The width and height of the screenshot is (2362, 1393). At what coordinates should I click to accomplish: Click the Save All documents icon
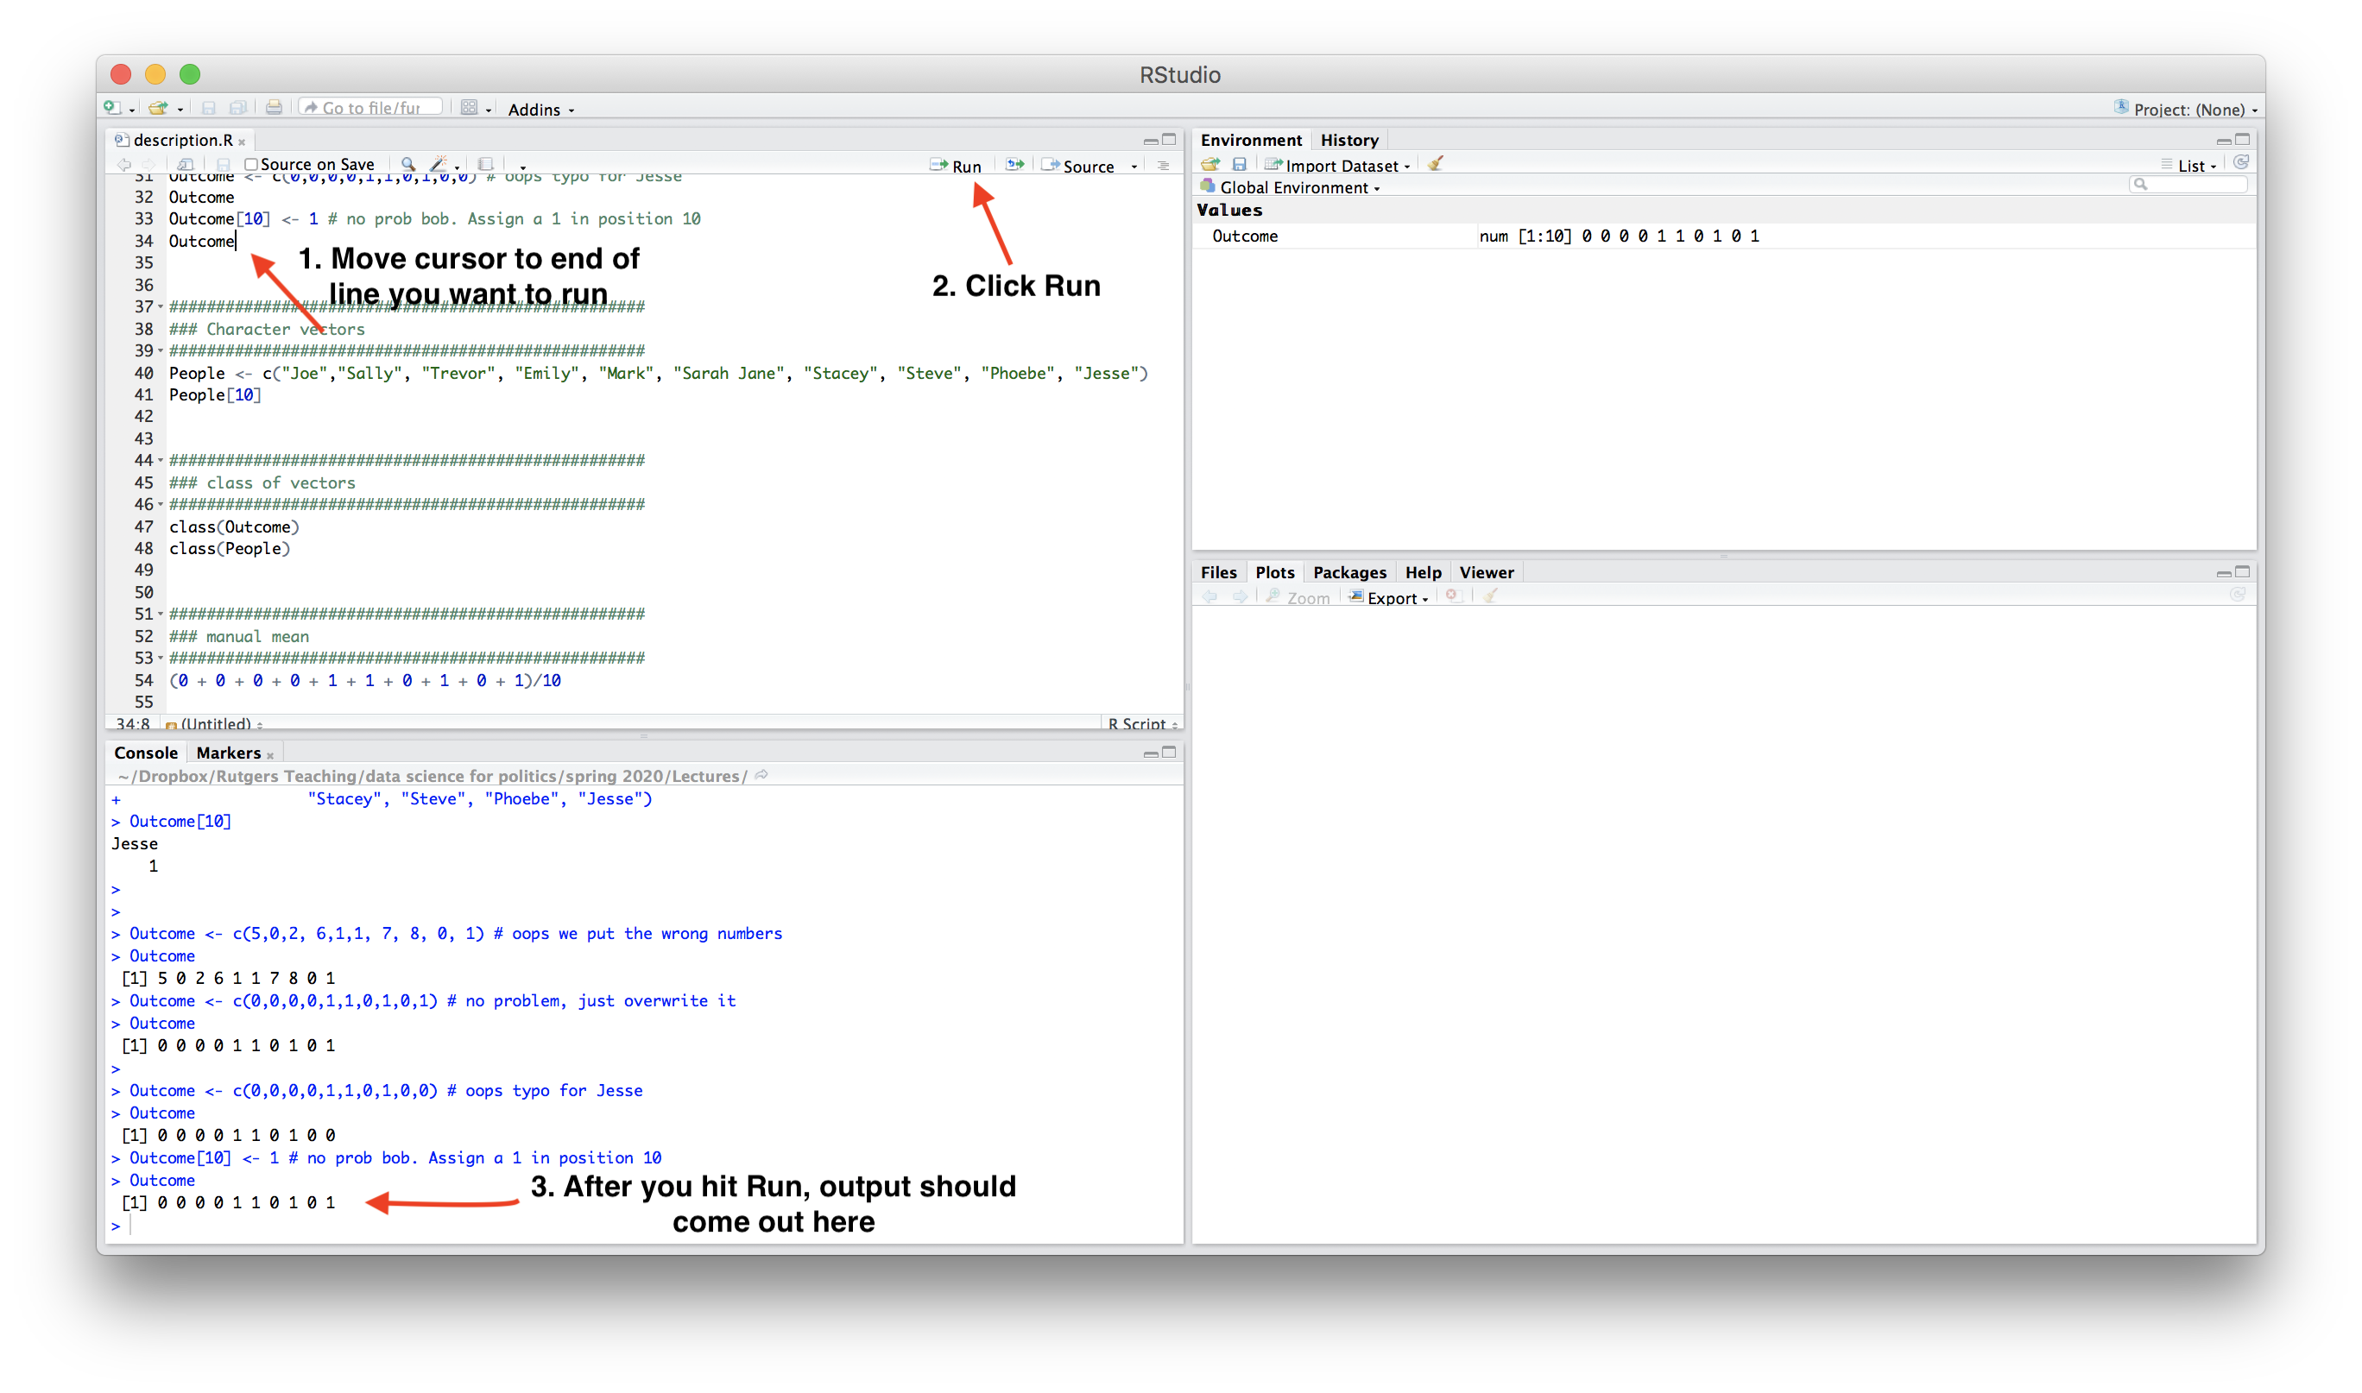238,108
